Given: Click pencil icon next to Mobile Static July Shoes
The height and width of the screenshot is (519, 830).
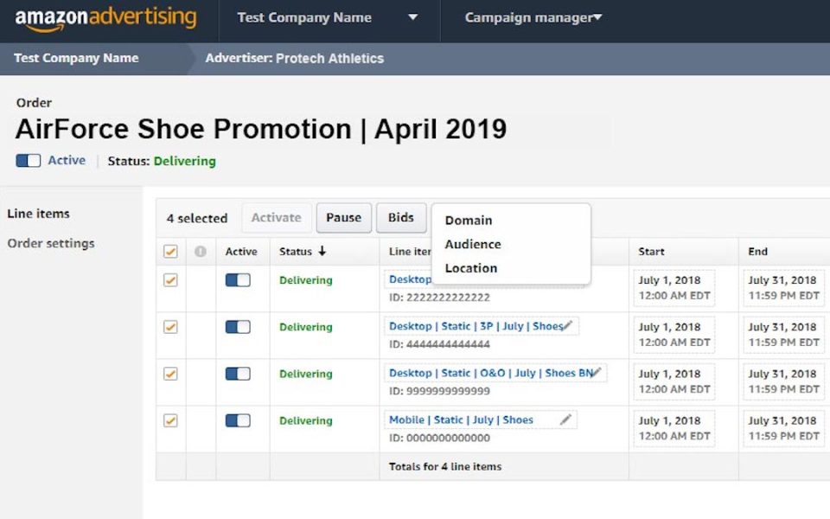Looking at the screenshot, I should pyautogui.click(x=565, y=420).
